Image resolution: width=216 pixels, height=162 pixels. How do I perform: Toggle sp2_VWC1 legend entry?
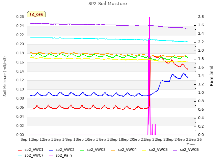pyautogui.click(x=31, y=150)
